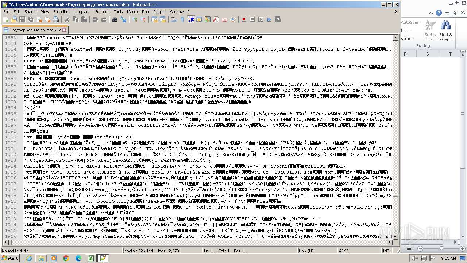The image size is (467, 263).
Task: Click the Copy toolbar icon
Action: (75, 19)
